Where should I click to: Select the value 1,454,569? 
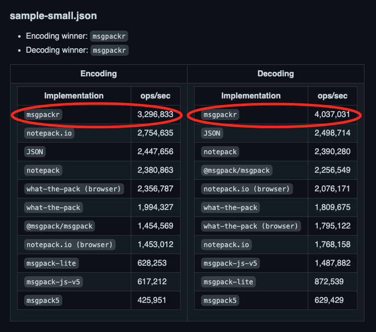pos(155,226)
